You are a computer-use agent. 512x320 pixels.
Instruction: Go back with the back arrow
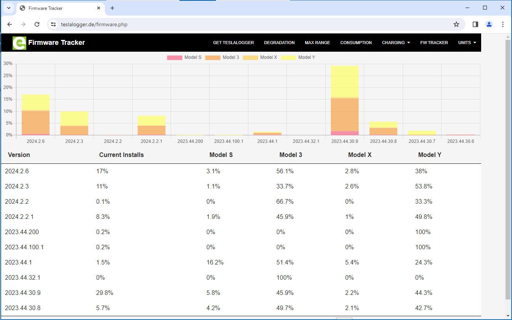[x=10, y=24]
